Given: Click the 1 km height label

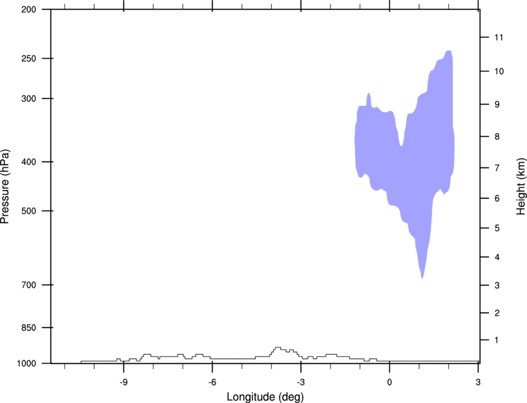Looking at the screenshot, I should pyautogui.click(x=497, y=340).
